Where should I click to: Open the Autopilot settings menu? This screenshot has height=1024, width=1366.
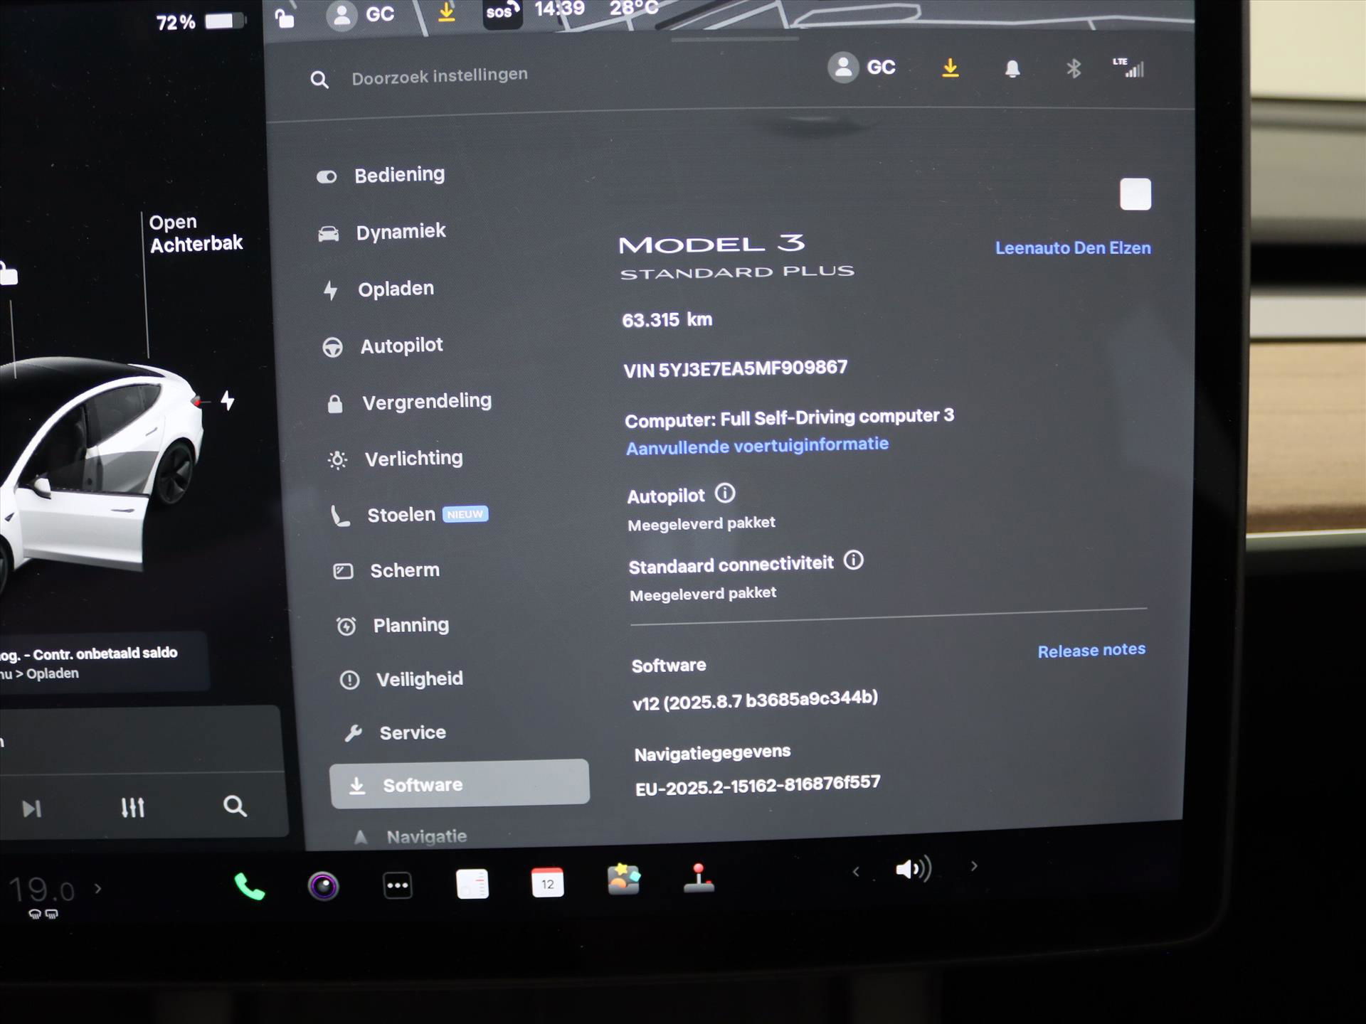coord(383,346)
